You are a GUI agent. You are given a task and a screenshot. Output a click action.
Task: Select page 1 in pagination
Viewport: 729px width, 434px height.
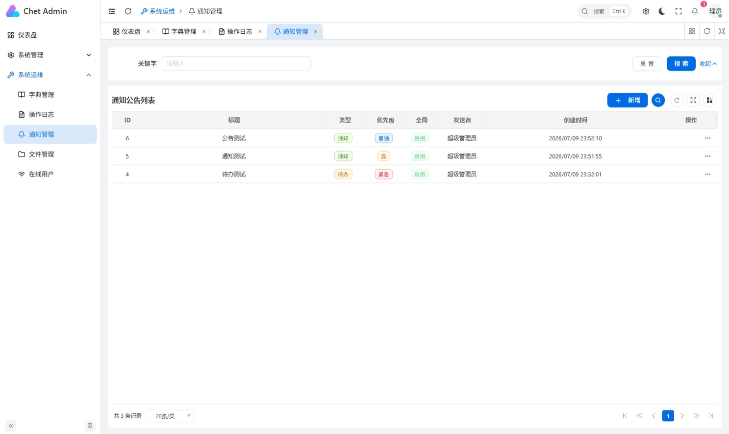point(668,416)
